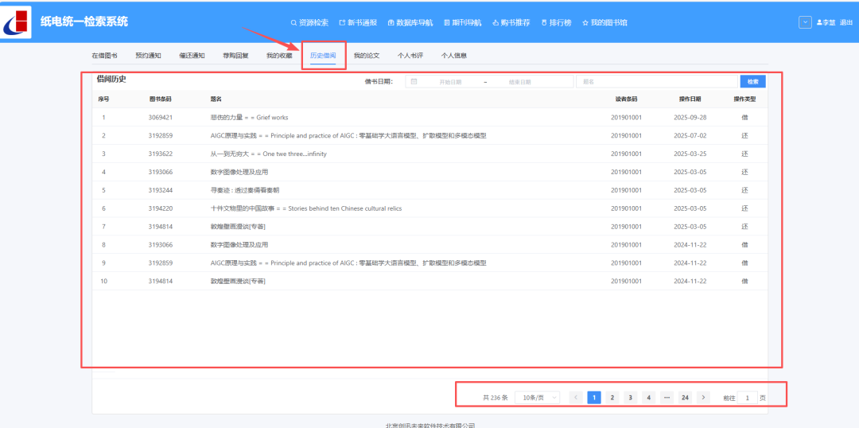View 排行榜 rankings page
Image resolution: width=859 pixels, height=428 pixels.
pos(556,22)
